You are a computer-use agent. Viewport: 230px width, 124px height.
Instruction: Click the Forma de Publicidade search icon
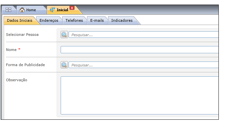tap(64, 65)
